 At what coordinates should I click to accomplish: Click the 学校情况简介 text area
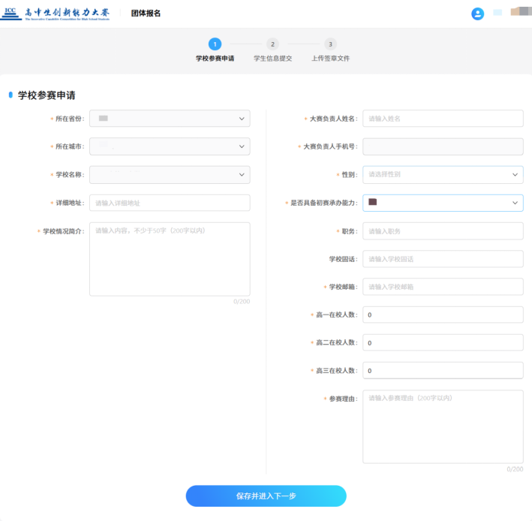tap(170, 259)
